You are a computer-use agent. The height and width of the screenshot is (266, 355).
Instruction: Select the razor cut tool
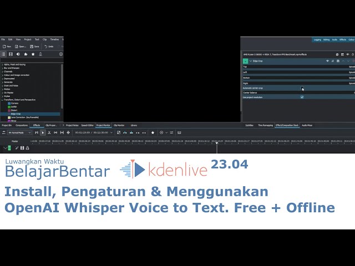click(x=49, y=132)
